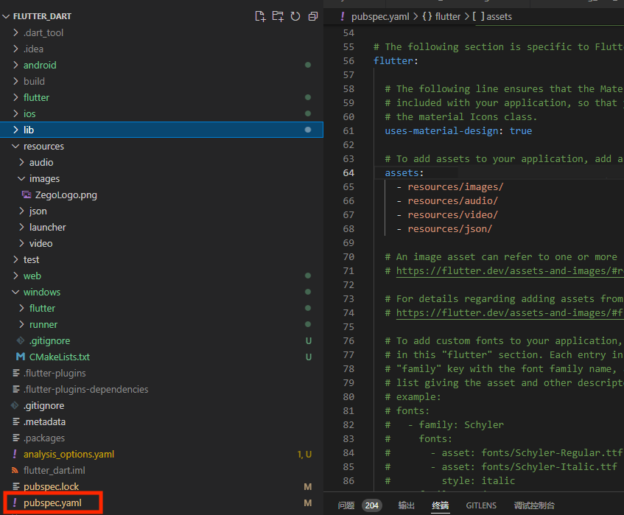Screen dimensions: 624x515
Task: Switch to the 问题 (Problems) panel tab
Action: pos(346,505)
